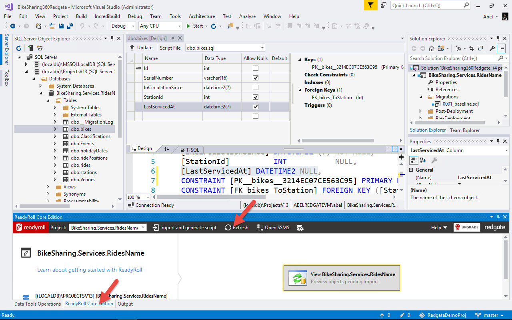The height and width of the screenshot is (320, 512).
Task: Open the Incredibuild menu
Action: tap(108, 16)
